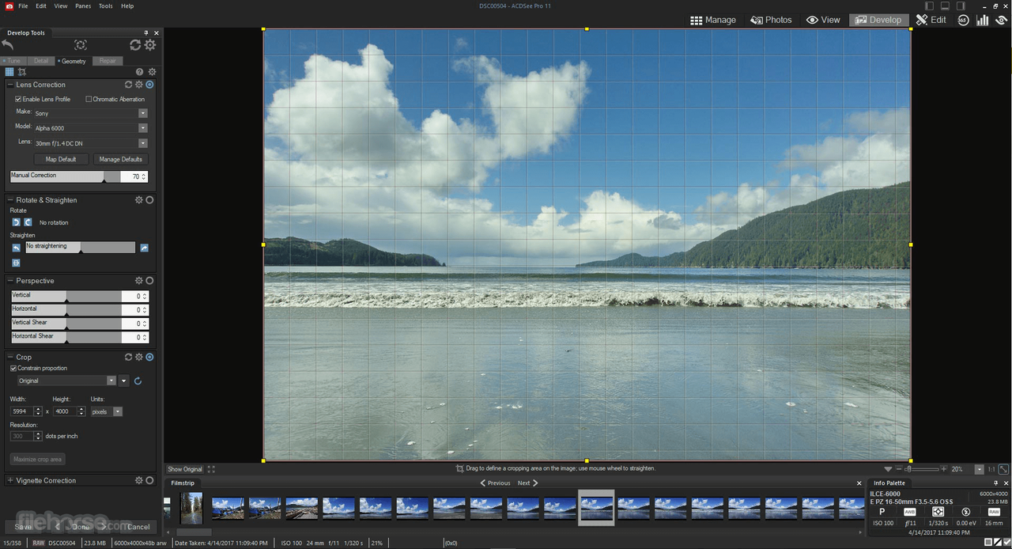The width and height of the screenshot is (1012, 549).
Task: Disable the Enable Lens Profile checkbox
Action: click(17, 98)
